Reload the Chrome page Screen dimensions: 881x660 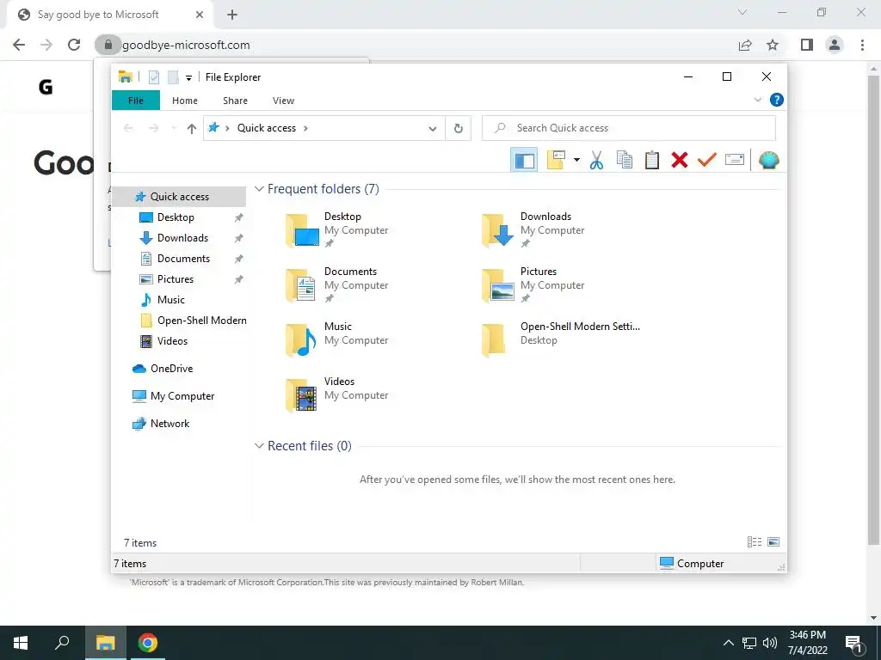coord(74,45)
